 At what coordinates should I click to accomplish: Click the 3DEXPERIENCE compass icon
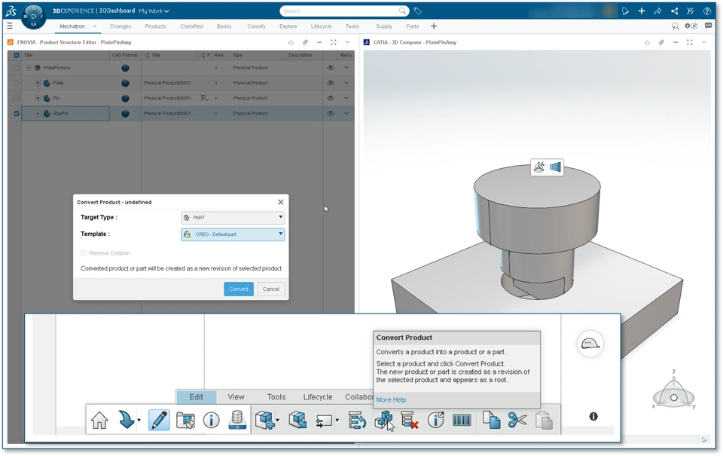[x=33, y=16]
